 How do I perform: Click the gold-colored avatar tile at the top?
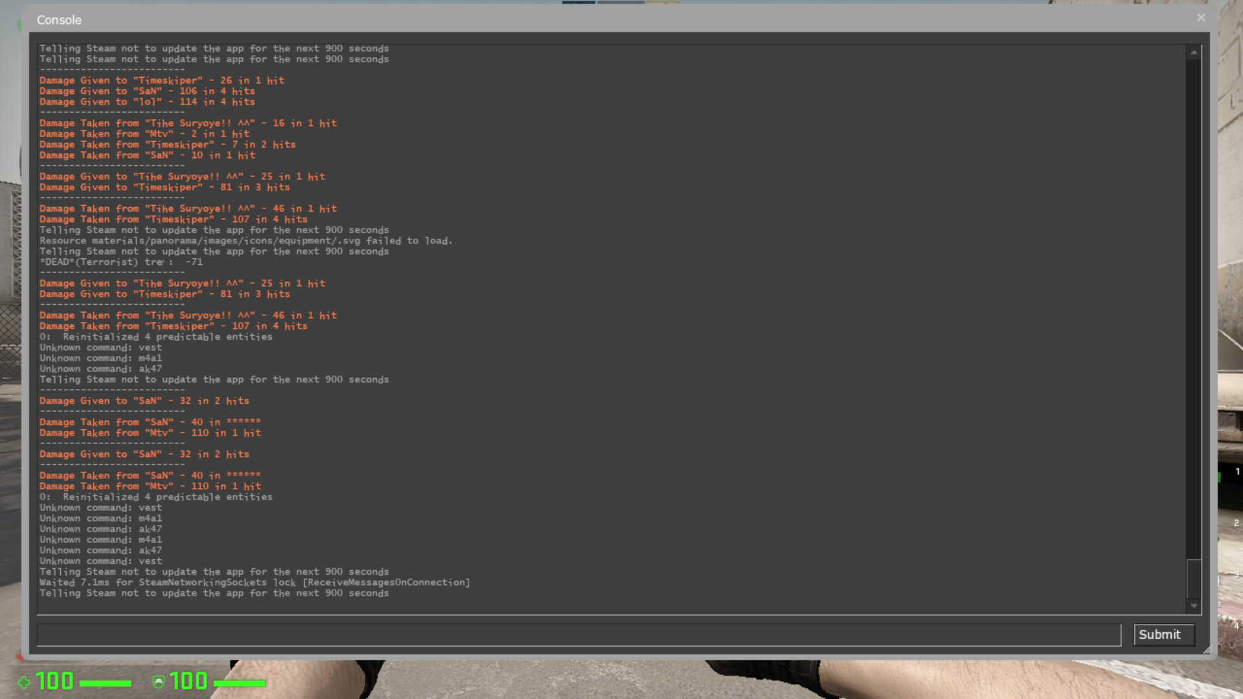[663, 3]
